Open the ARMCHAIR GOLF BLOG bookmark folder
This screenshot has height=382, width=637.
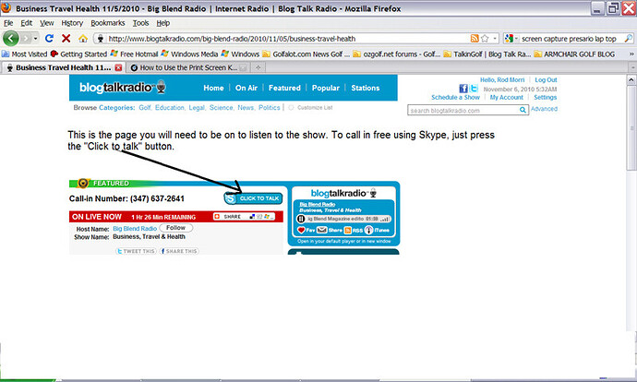[x=574, y=54]
